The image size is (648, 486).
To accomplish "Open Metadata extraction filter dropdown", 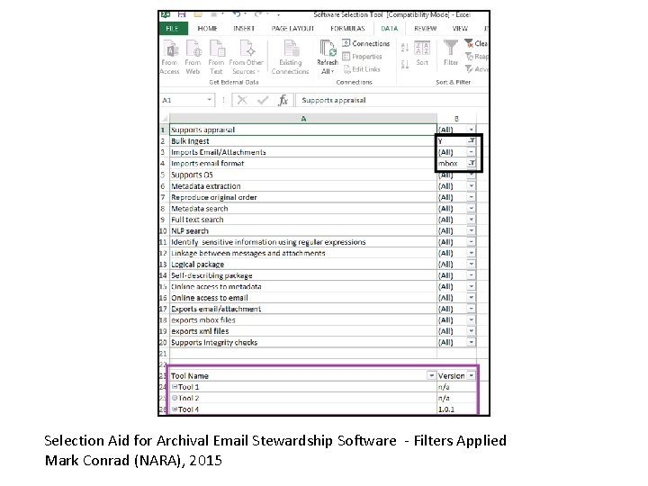I will click(471, 186).
